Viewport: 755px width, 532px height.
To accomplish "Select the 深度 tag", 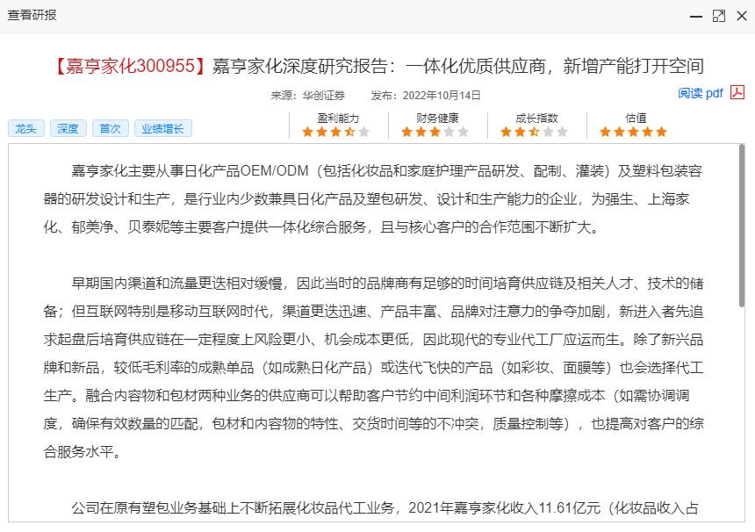I will click(x=68, y=128).
